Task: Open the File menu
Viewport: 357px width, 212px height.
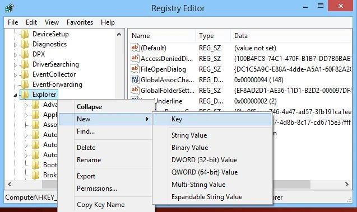Action: pyautogui.click(x=13, y=22)
